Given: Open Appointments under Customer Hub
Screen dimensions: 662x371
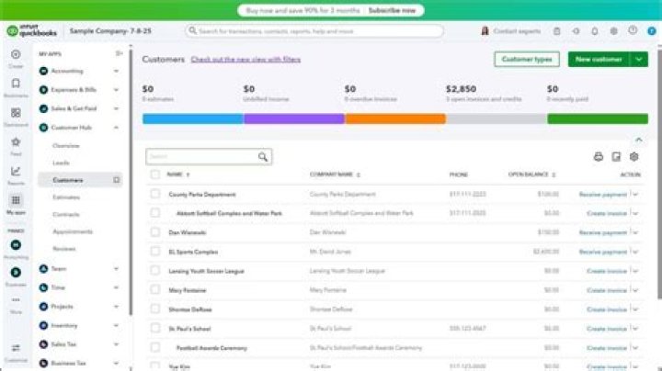Looking at the screenshot, I should (73, 231).
